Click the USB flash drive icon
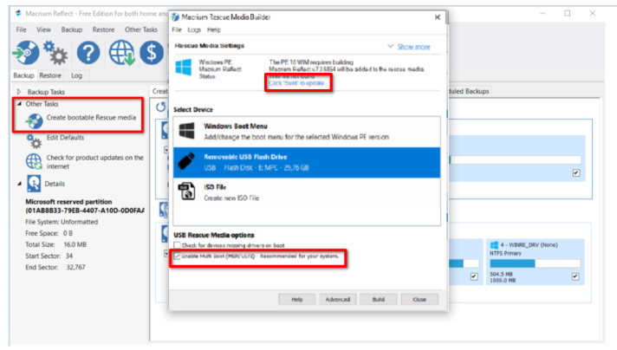The image size is (617, 350). coord(186,161)
